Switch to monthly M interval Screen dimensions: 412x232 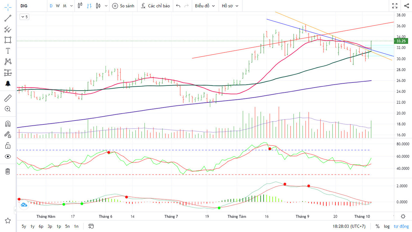[x=65, y=6]
